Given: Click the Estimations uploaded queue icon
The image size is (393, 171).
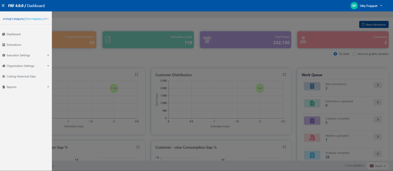Looking at the screenshot, I should pos(312,103).
